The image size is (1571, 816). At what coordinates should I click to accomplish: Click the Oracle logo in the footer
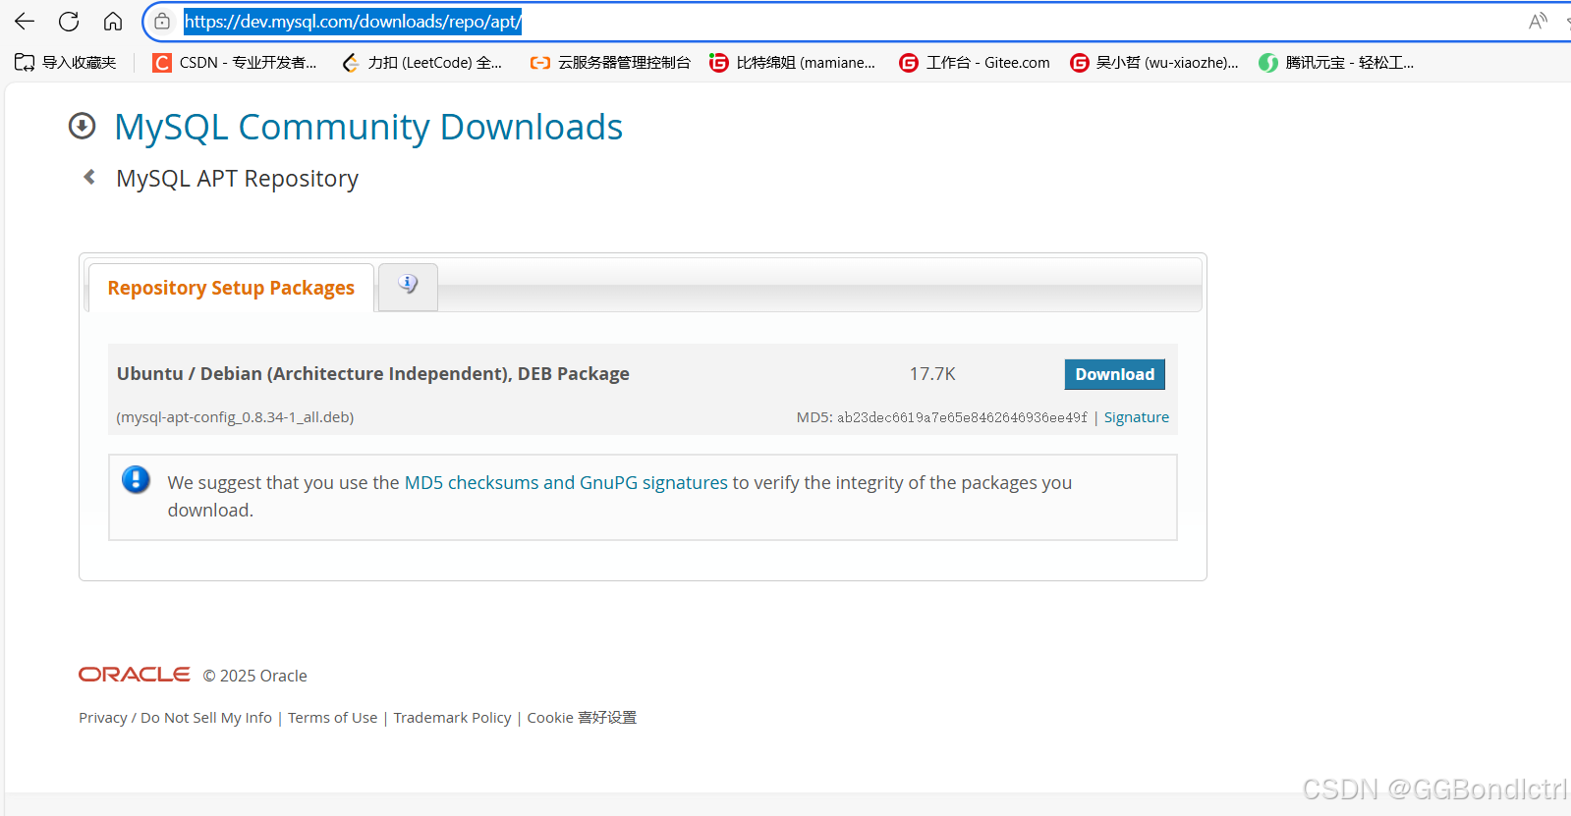pos(135,675)
